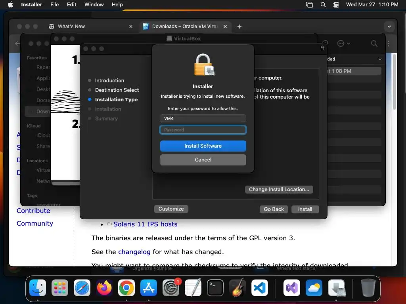Switch to the What's New Chrome tab
The width and height of the screenshot is (406, 304).
(x=91, y=27)
